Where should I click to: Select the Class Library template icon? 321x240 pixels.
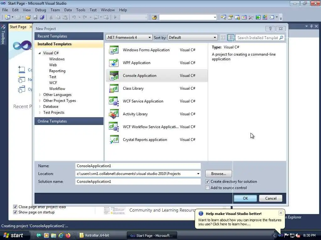click(114, 88)
